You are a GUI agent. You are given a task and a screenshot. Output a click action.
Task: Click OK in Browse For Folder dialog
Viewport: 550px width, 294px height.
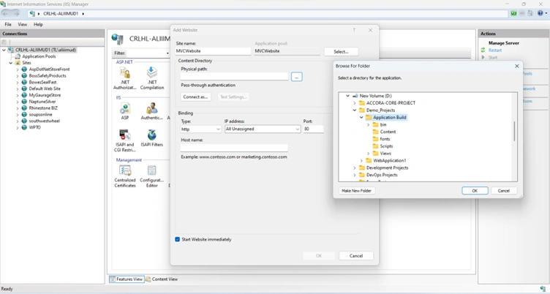click(x=475, y=190)
